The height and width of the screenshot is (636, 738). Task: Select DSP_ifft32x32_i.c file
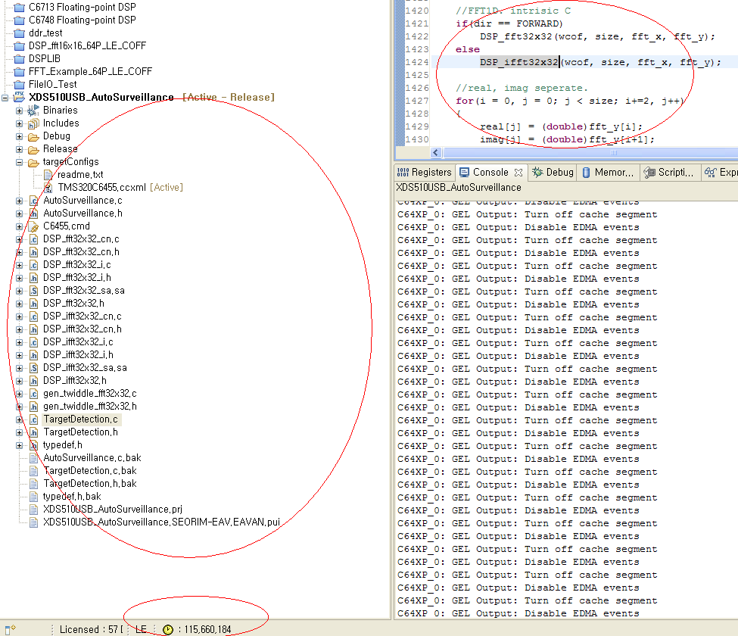78,342
